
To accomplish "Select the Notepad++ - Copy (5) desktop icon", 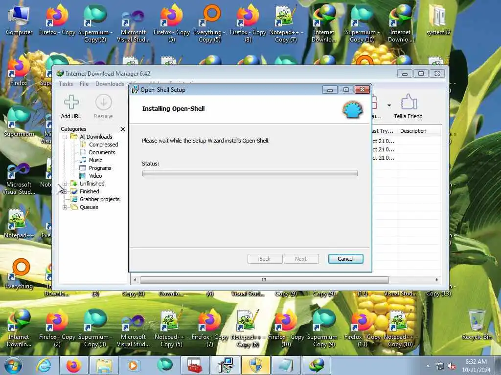I will pos(171,329).
